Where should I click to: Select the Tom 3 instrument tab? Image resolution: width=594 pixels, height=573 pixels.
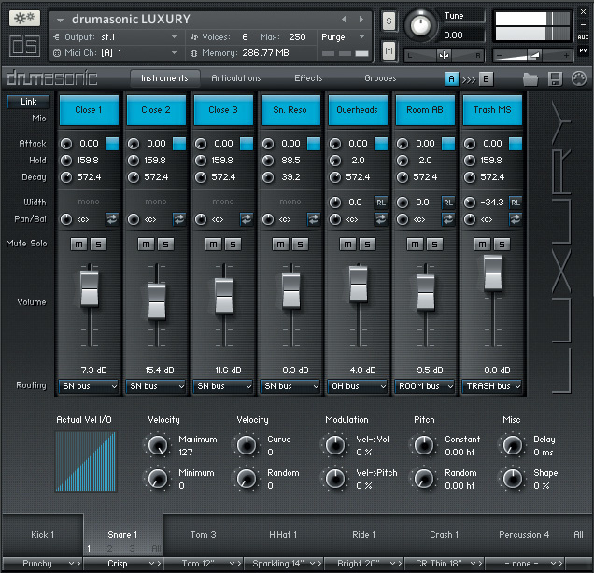[203, 535]
